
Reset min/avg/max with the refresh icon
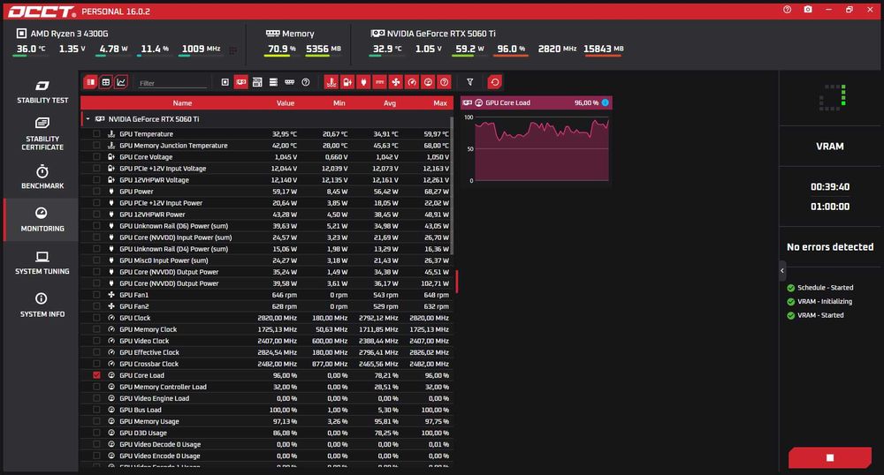pos(494,82)
